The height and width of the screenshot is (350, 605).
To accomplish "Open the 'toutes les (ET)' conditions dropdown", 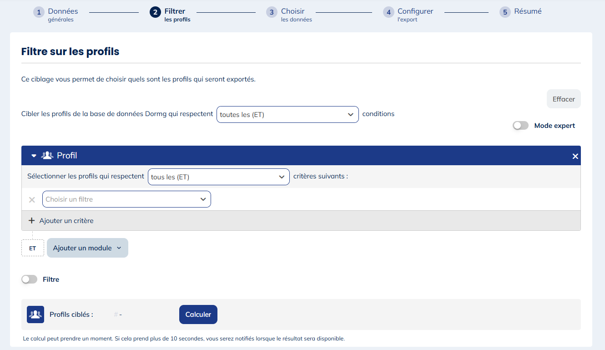I will pyautogui.click(x=287, y=115).
